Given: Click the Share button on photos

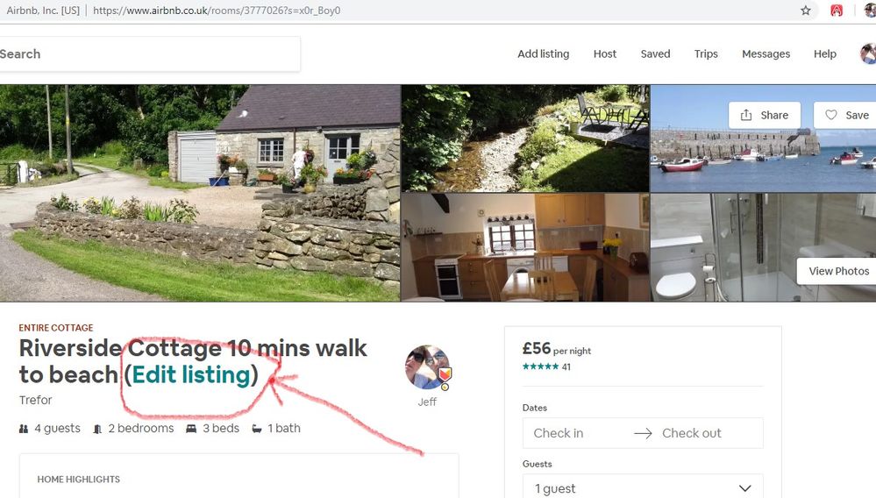Looking at the screenshot, I should pyautogui.click(x=764, y=115).
